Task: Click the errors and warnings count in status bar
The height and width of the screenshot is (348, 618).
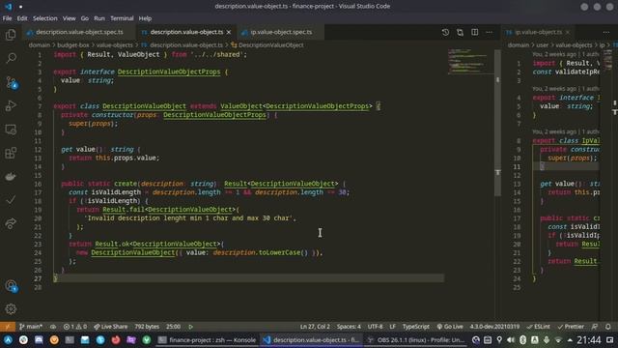Action: click(75, 327)
